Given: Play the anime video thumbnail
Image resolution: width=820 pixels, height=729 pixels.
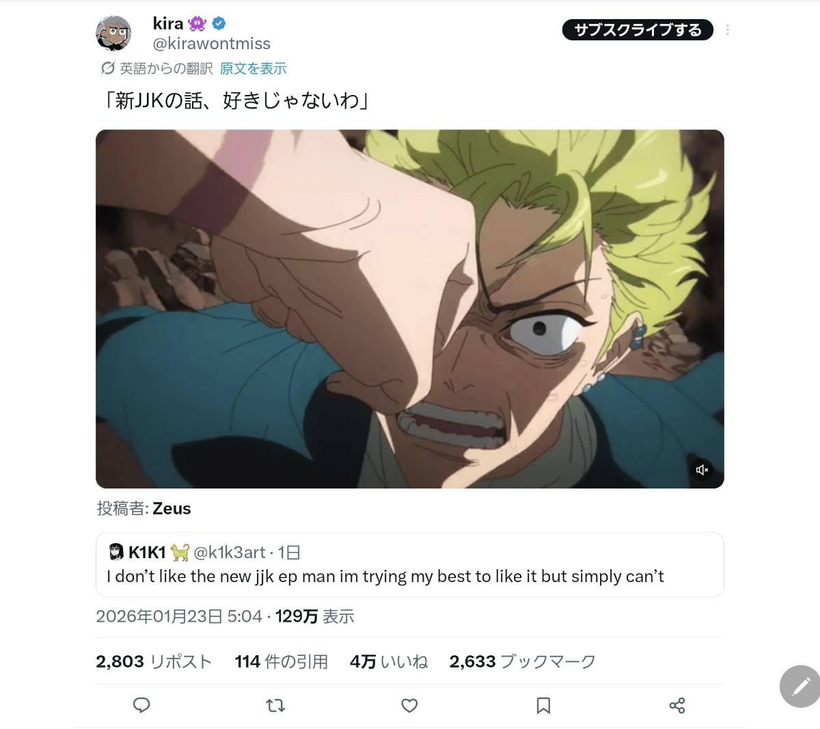Looking at the screenshot, I should [x=409, y=309].
